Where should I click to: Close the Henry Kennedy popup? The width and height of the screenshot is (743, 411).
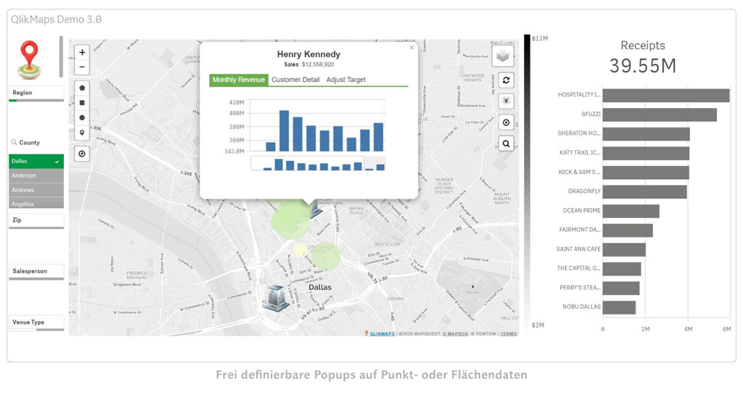411,47
